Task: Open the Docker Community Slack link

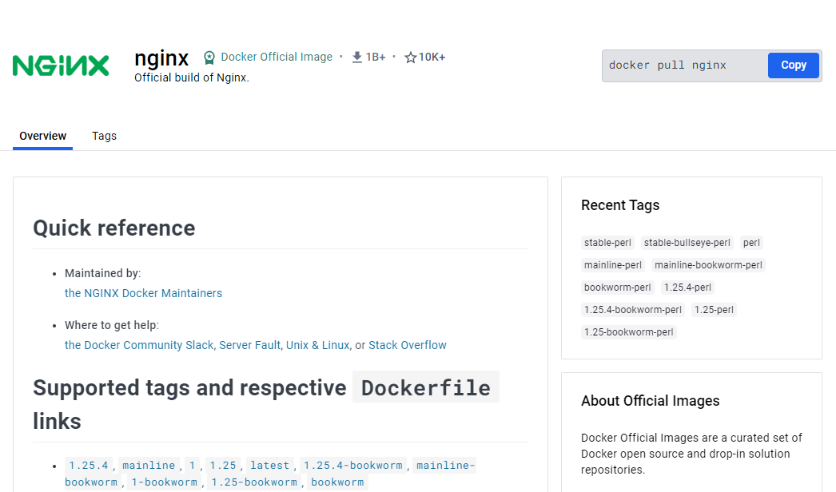Action: pos(139,345)
